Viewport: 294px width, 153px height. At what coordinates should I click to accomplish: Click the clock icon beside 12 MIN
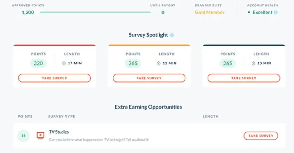pyautogui.click(x=158, y=63)
